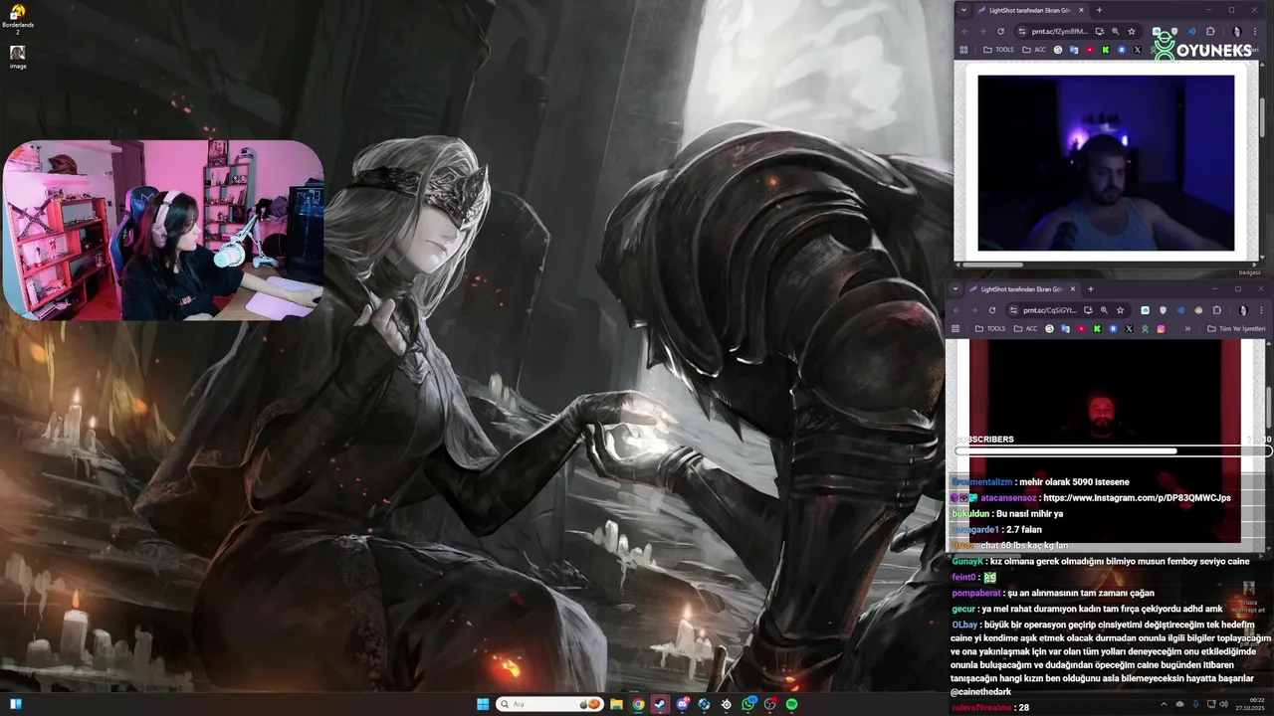The width and height of the screenshot is (1274, 716).
Task: Click the pink webcam overlay on the desktop
Action: point(163,231)
